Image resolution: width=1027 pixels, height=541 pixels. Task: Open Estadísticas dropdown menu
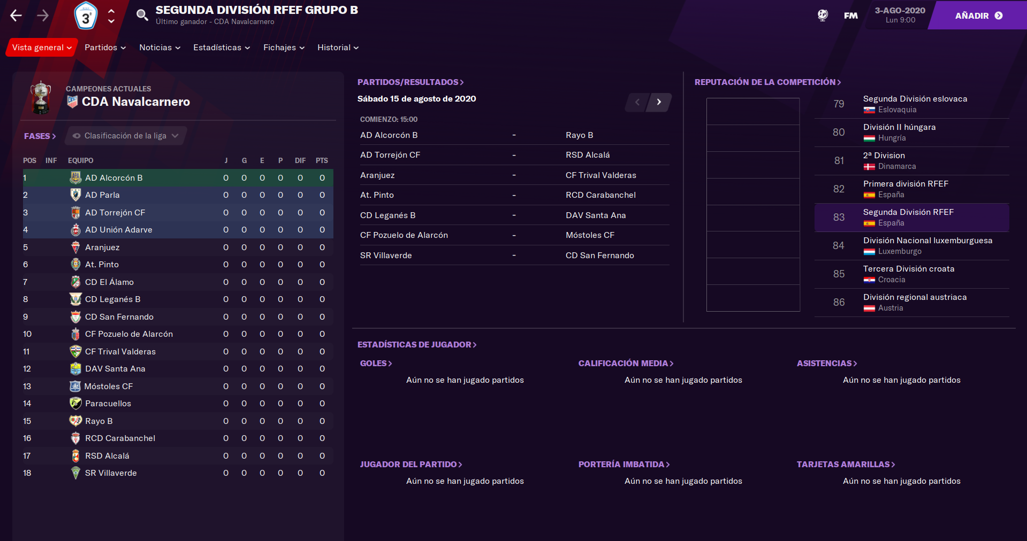click(222, 48)
